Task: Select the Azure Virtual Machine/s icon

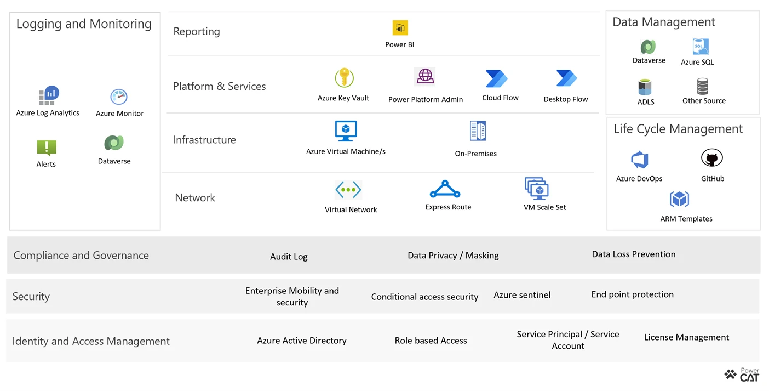Action: coord(346,131)
